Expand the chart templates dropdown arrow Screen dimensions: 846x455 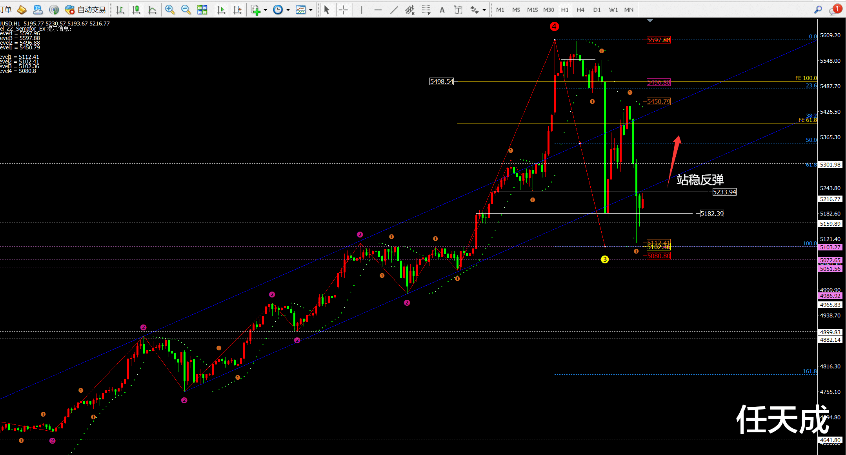point(311,10)
